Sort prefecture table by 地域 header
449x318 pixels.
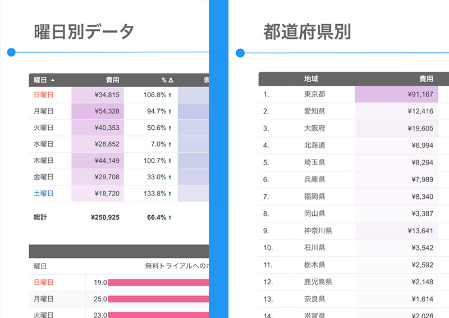pos(311,79)
